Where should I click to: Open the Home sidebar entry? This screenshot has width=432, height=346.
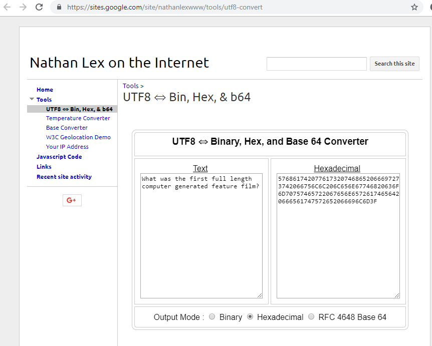pos(45,90)
